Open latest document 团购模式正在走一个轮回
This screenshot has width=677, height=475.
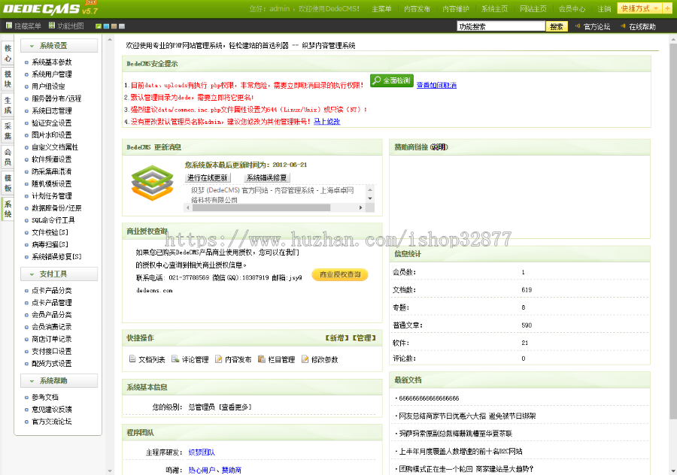click(x=466, y=469)
